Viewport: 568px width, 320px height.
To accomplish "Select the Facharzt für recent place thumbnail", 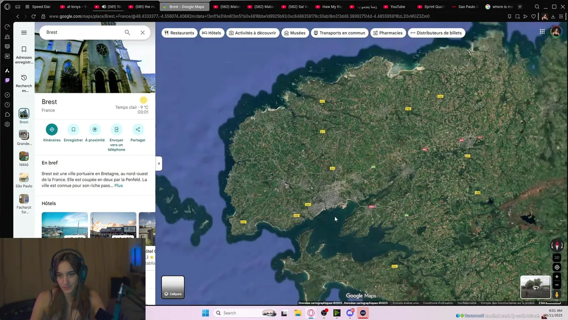I will pos(24,199).
